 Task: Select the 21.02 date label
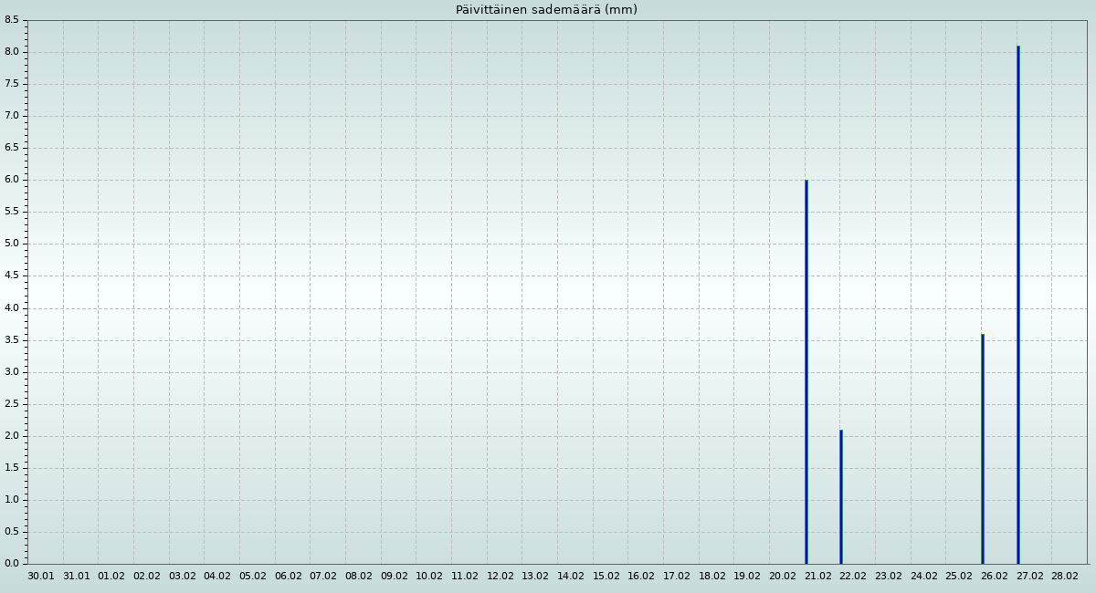coord(818,577)
